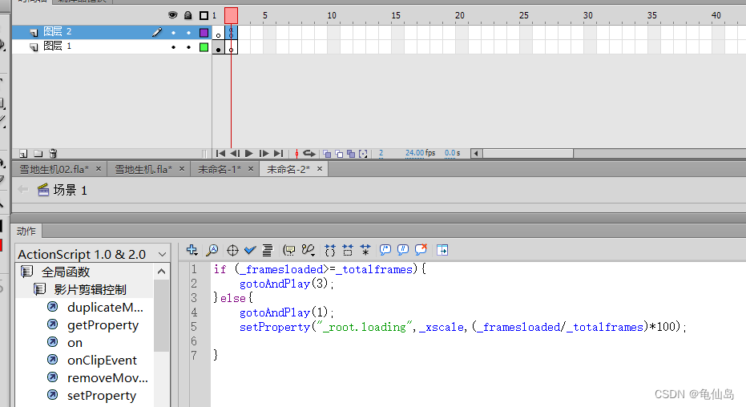Toggle visibility of all layers eye icon

click(x=173, y=15)
